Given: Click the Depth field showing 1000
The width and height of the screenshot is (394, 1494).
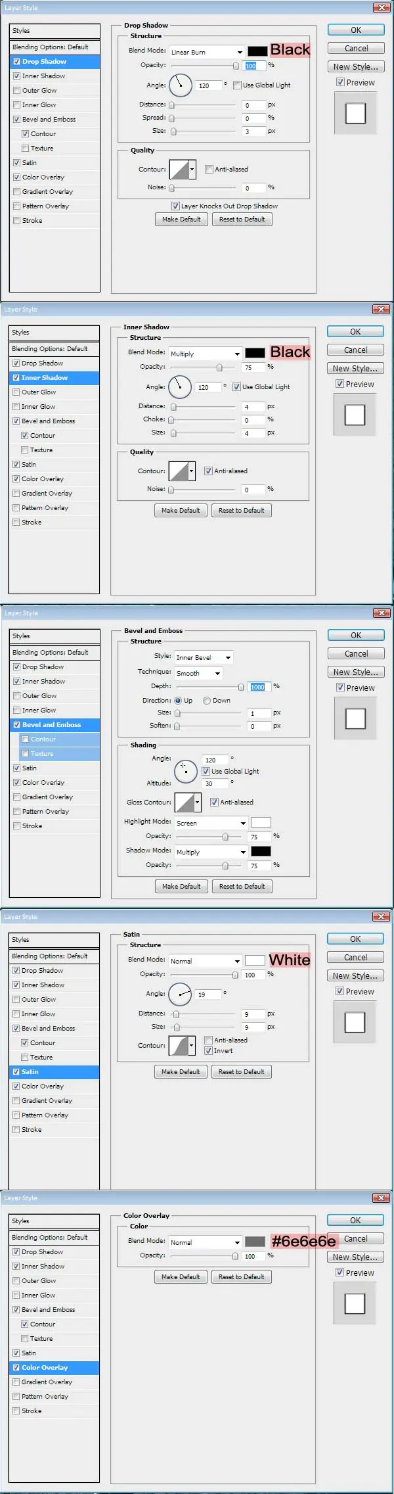Looking at the screenshot, I should pos(259,687).
